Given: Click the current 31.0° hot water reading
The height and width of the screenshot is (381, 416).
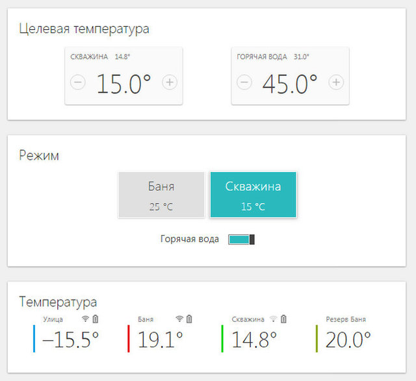Looking at the screenshot, I should [x=302, y=56].
